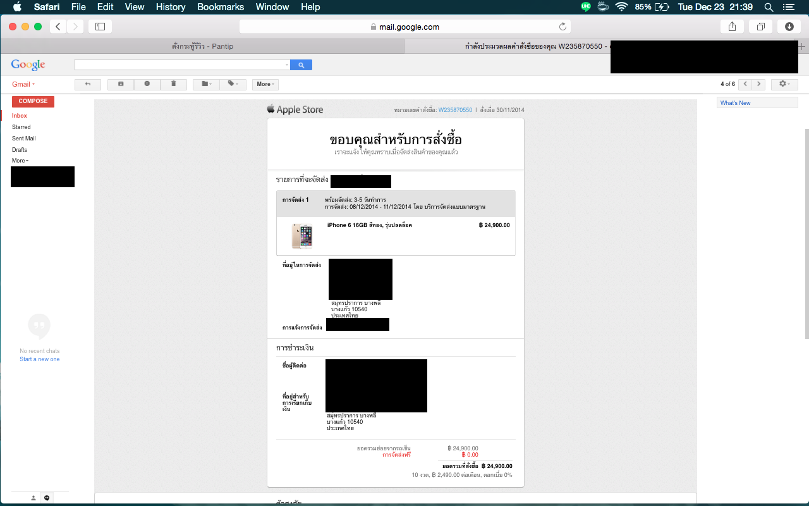The height and width of the screenshot is (506, 809).
Task: Open Sent Mail
Action: pyautogui.click(x=24, y=139)
